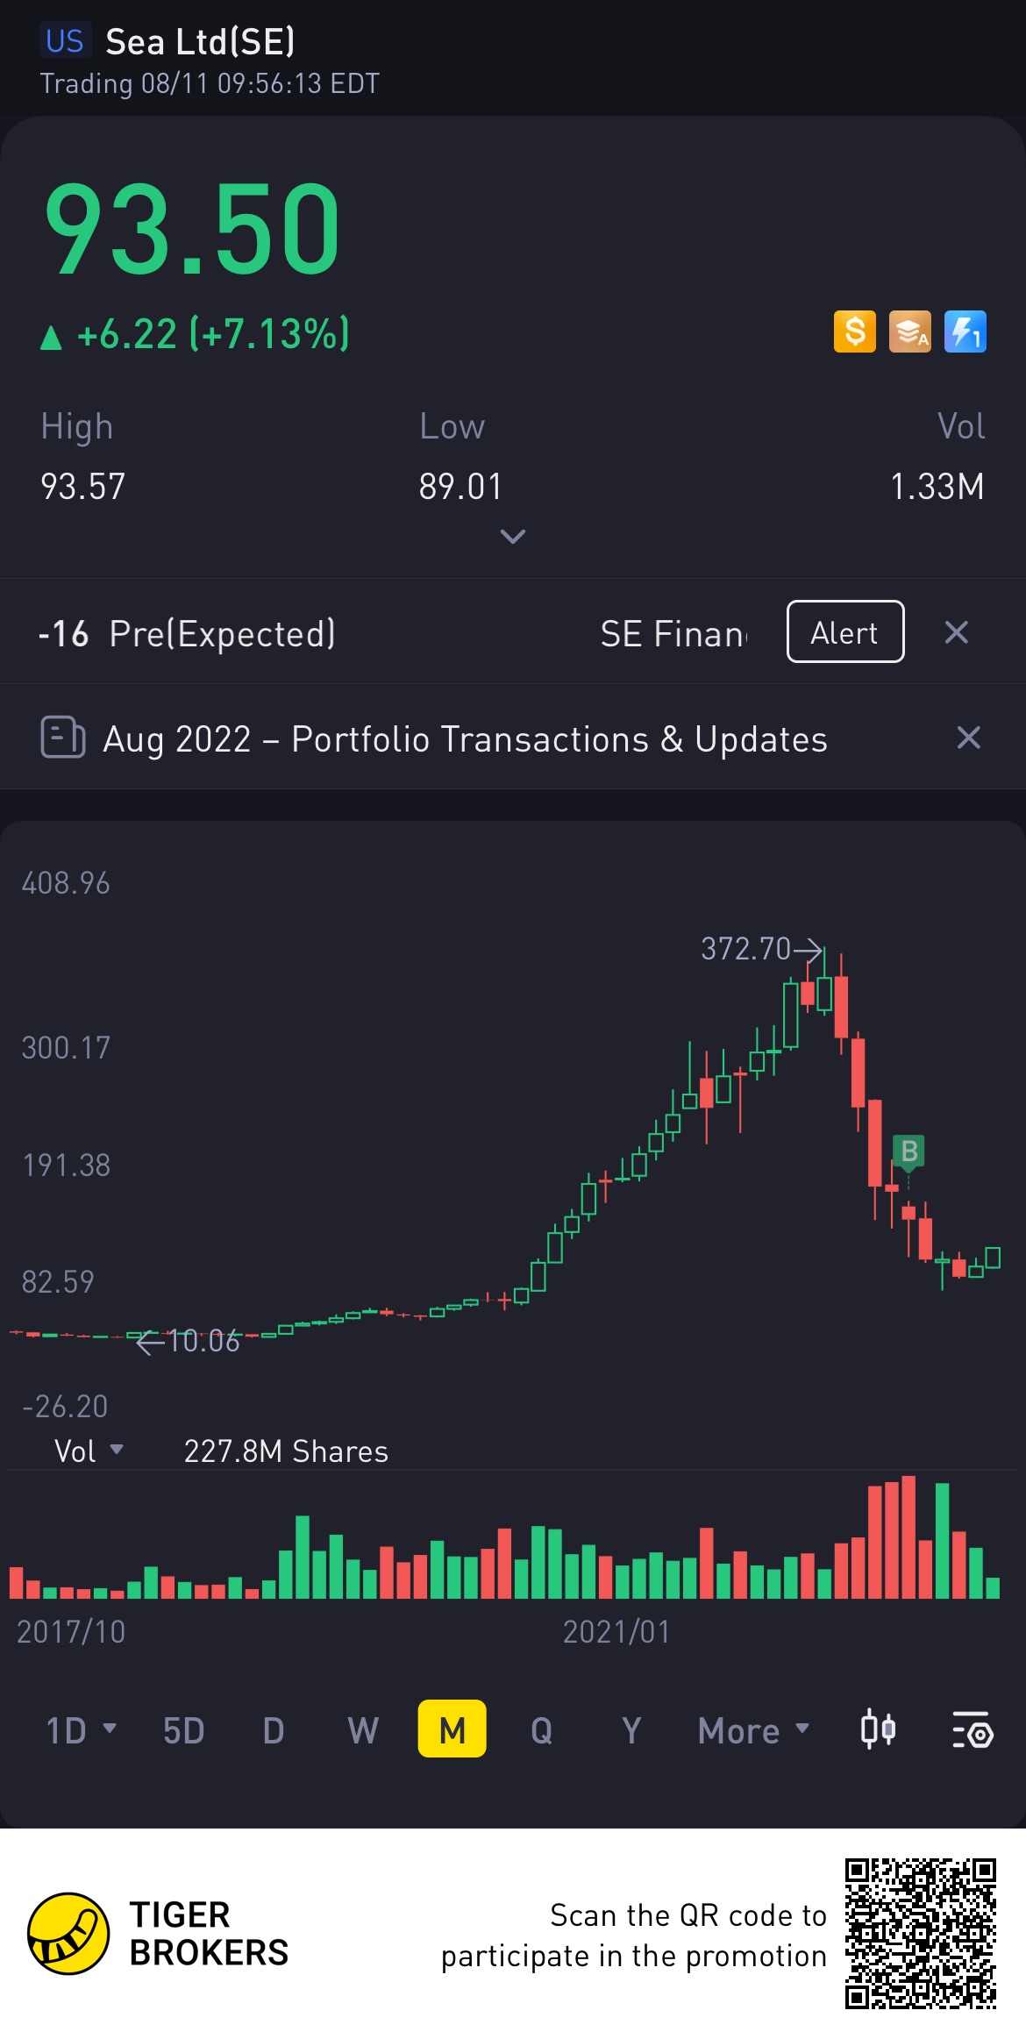Tap the blue lightning bolt icon
Screen dimensions: 1026x2039
pyautogui.click(x=965, y=332)
